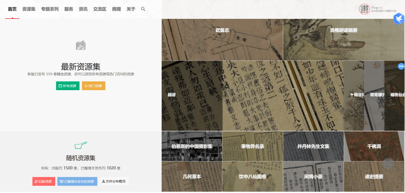Click the green 所有资源 button
The height and width of the screenshot is (193, 405).
67,86
